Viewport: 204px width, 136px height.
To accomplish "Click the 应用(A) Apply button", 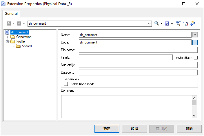I will (162, 129).
